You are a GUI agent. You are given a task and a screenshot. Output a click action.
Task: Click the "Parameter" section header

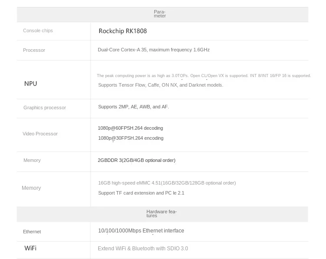coord(160,14)
